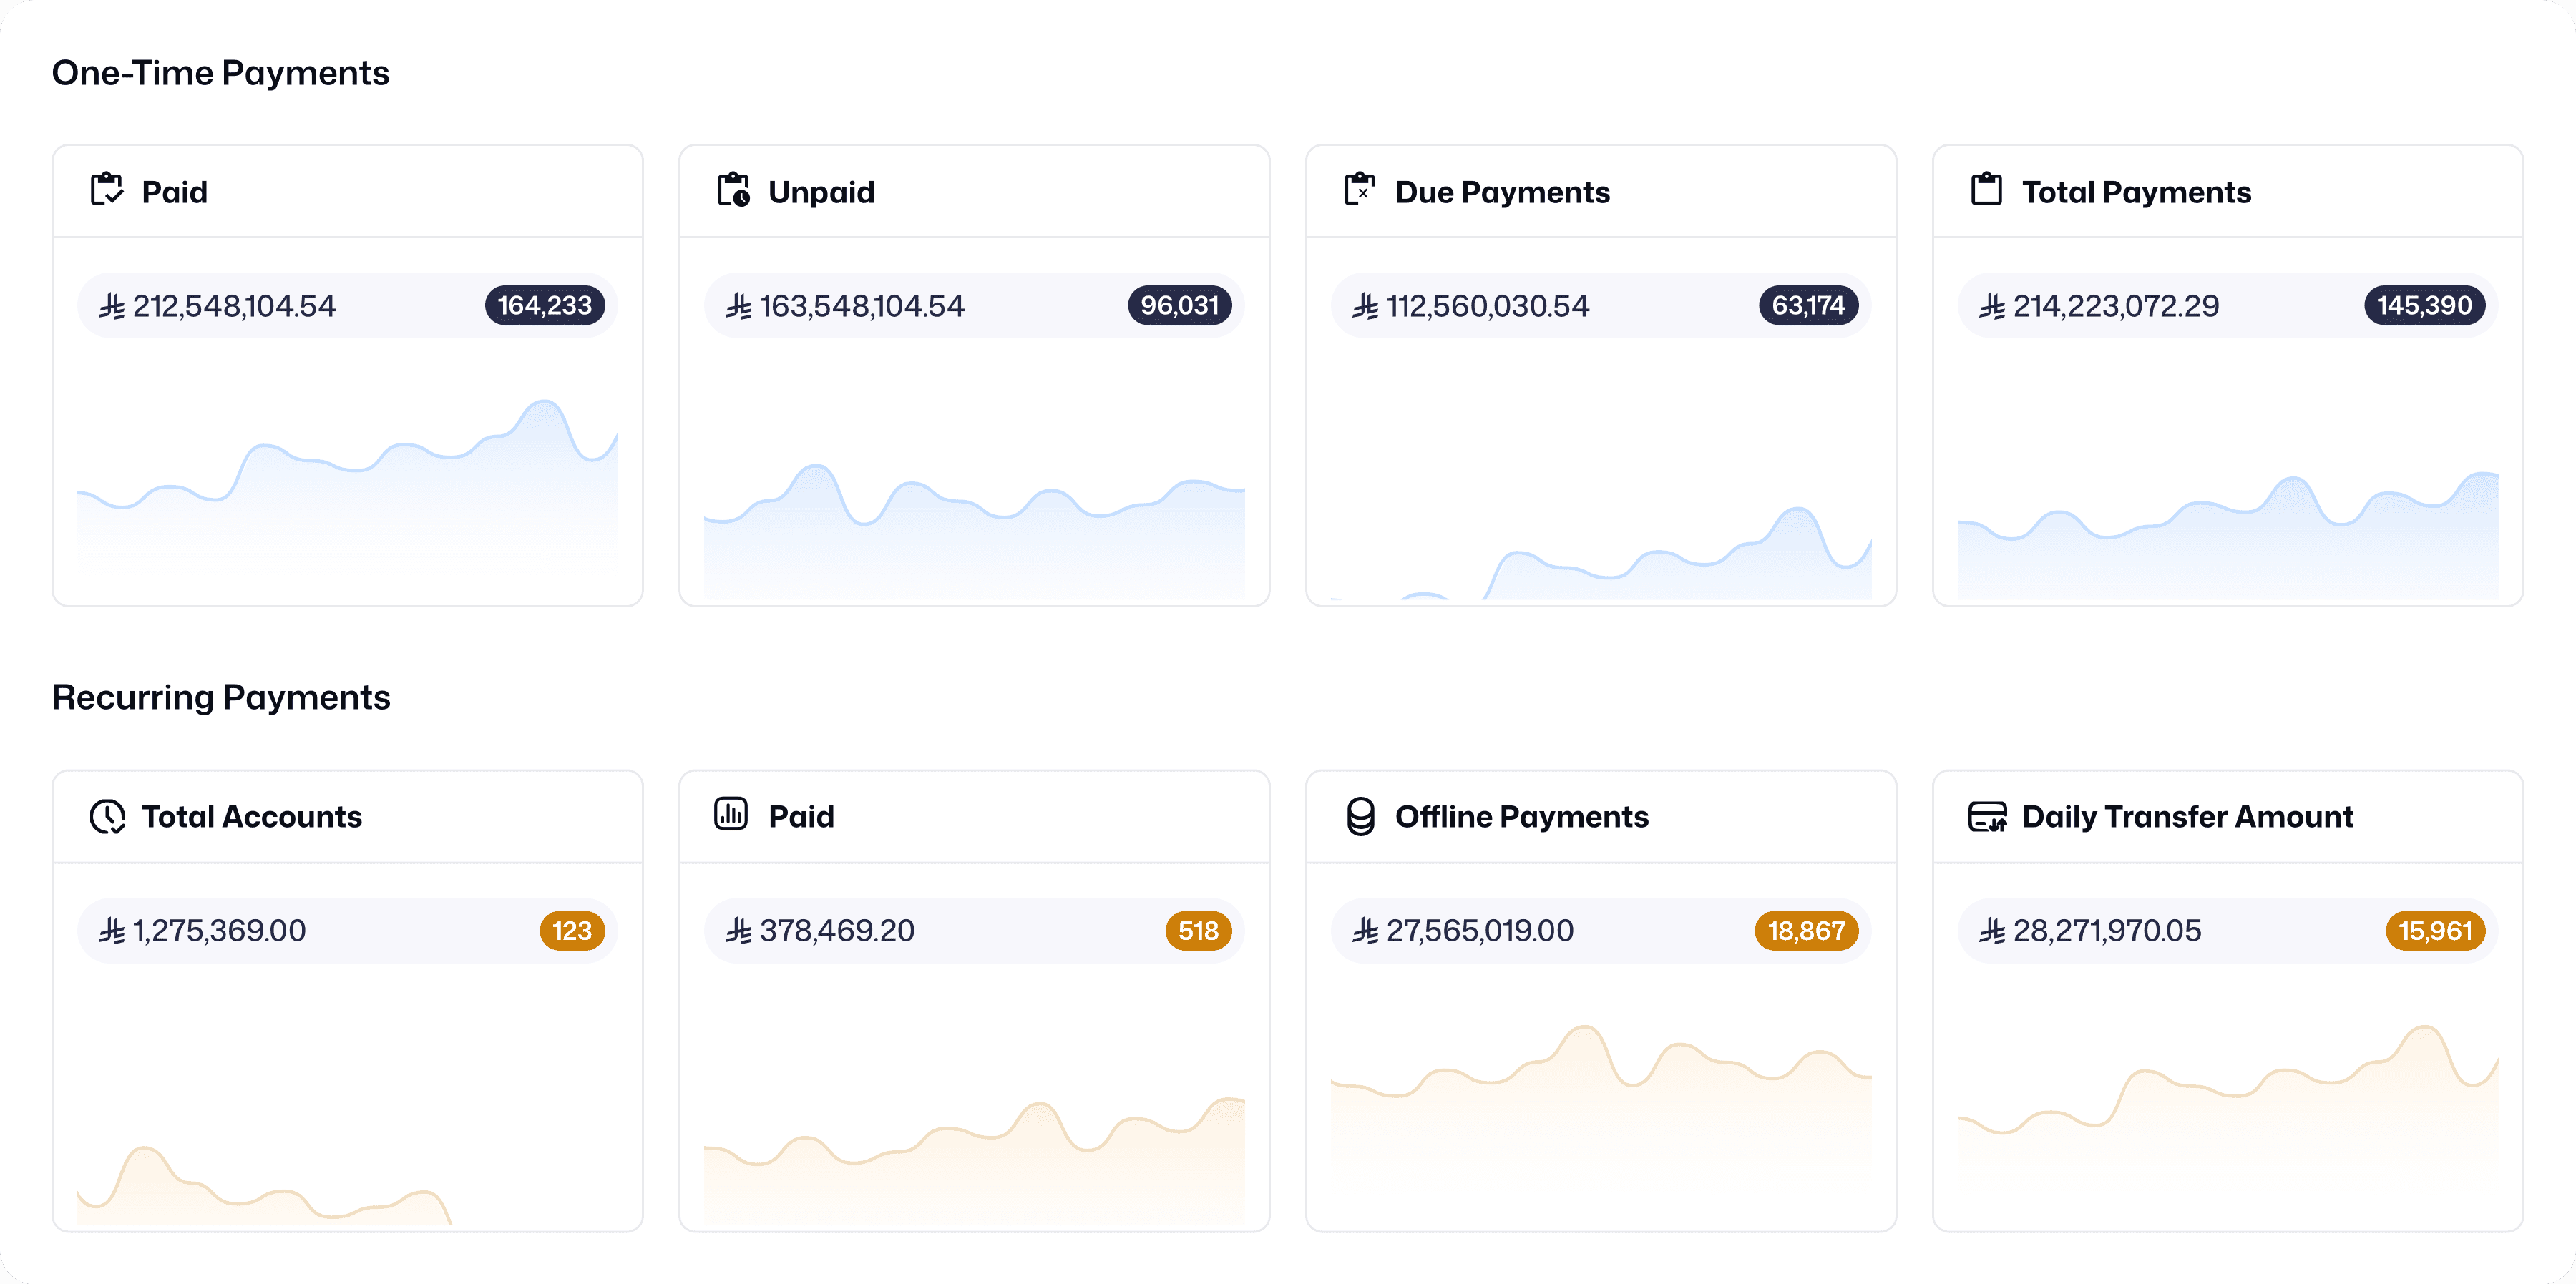Viewport: 2576px width, 1284px height.
Task: Click the clipboard-x icon for Due Payments
Action: click(1359, 190)
